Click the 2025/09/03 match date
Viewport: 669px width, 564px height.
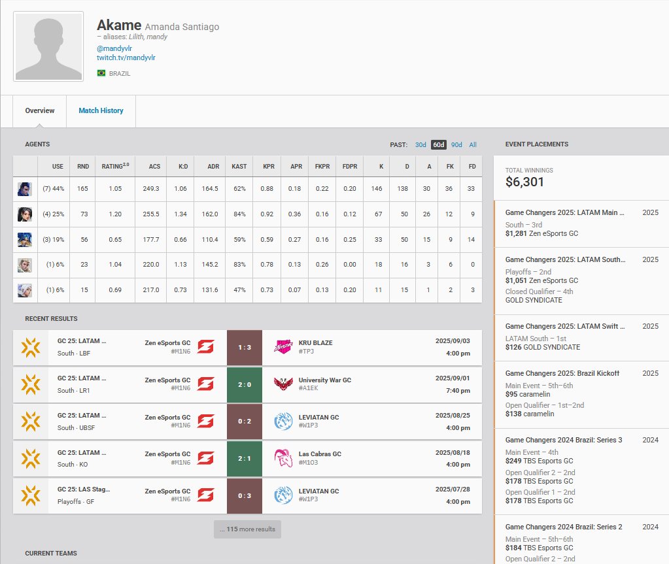(x=453, y=341)
